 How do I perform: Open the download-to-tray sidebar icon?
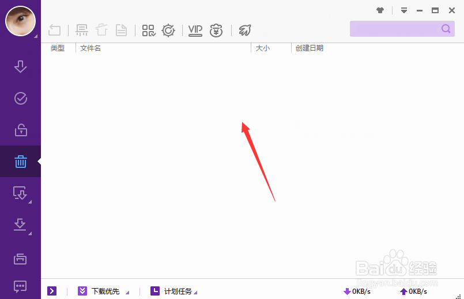(x=20, y=225)
